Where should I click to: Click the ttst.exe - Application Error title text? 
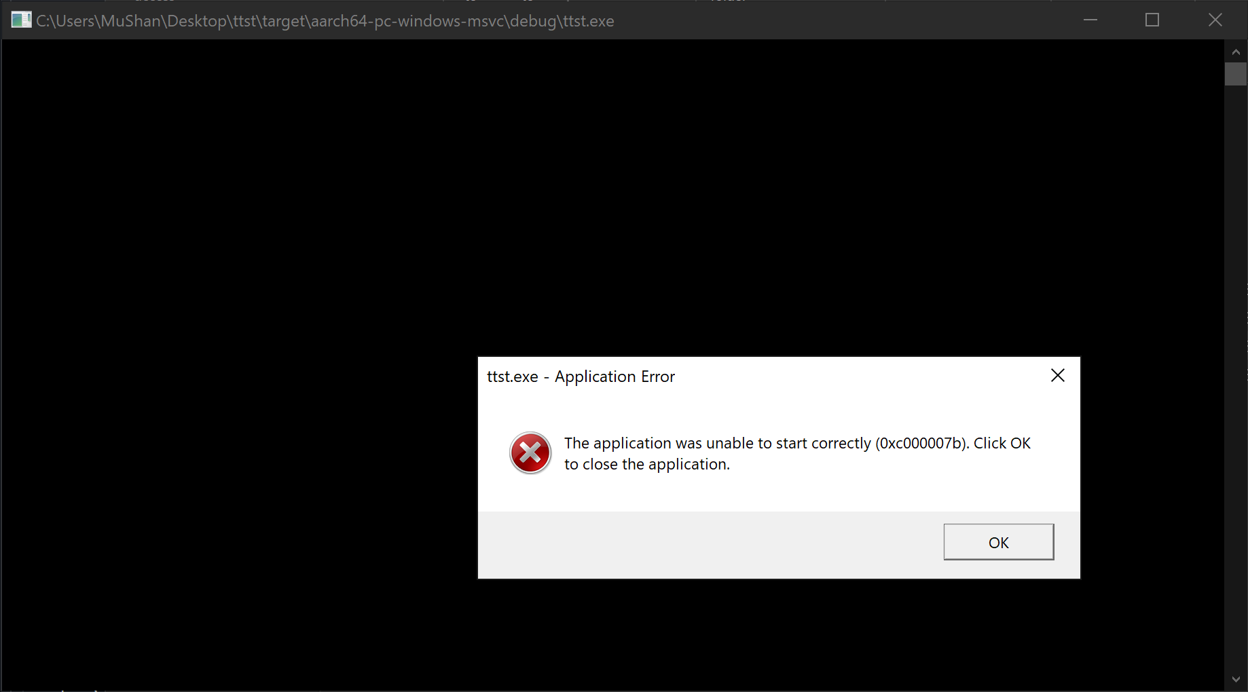point(581,377)
